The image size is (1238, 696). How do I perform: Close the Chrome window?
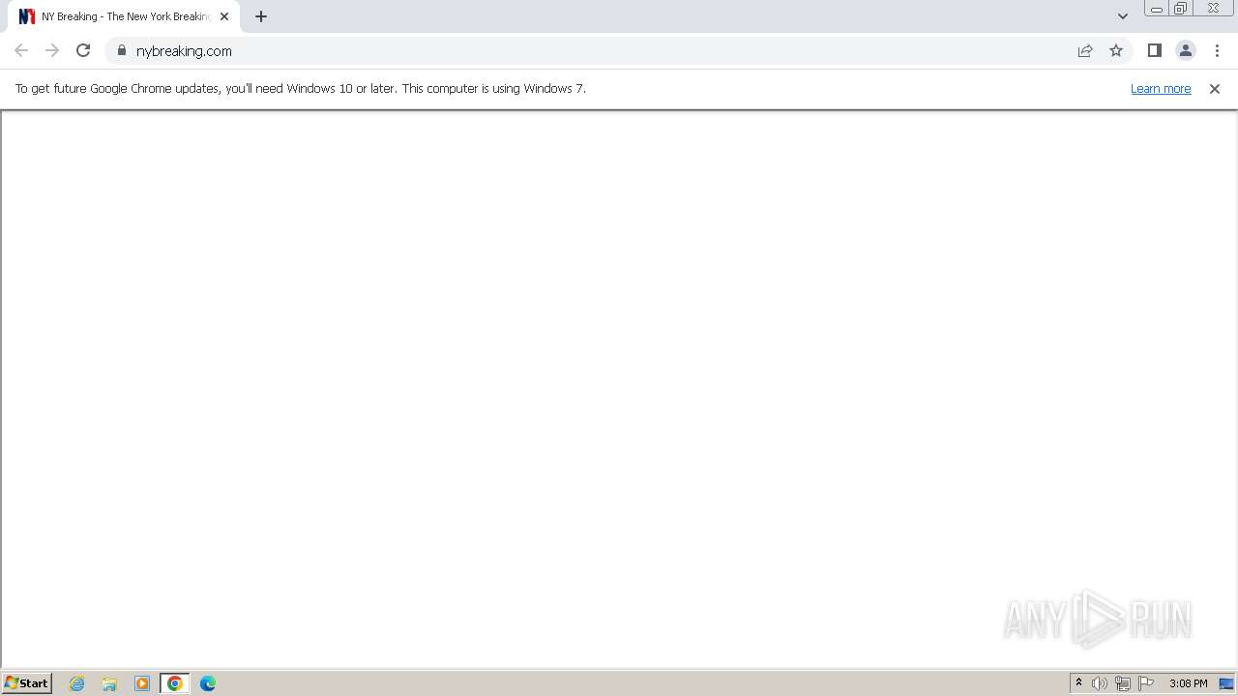tap(1213, 9)
